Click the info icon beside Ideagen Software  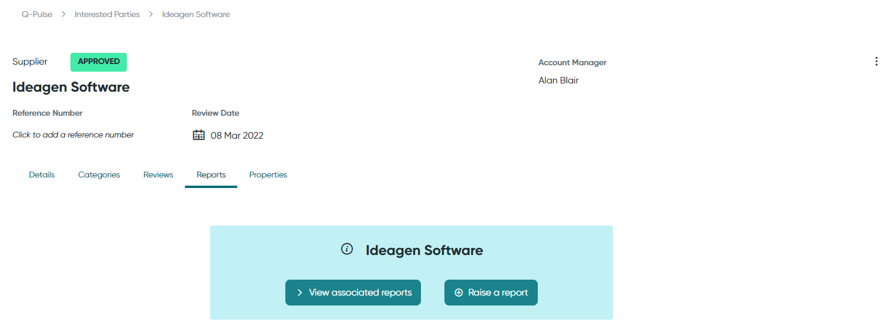coord(347,249)
